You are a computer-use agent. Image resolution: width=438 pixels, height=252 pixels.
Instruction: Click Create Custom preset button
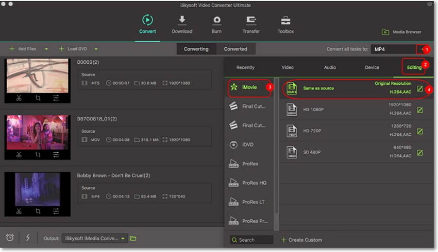[x=301, y=240]
